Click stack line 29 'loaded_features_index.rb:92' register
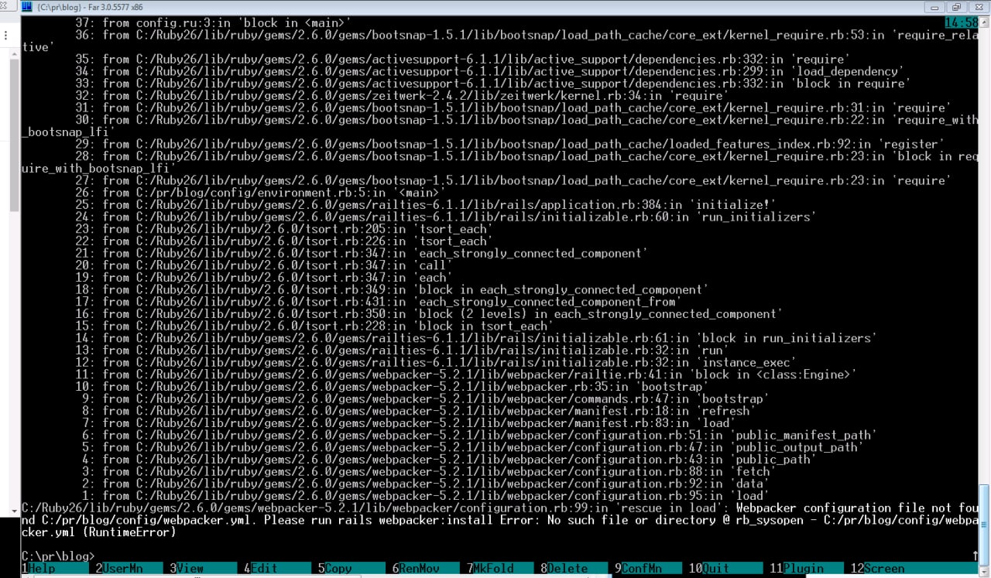 point(510,145)
